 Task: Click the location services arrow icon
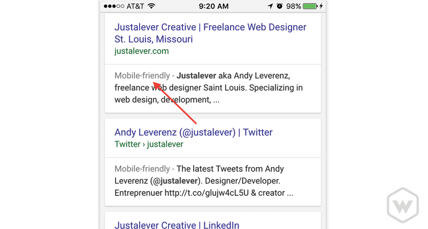270,6
